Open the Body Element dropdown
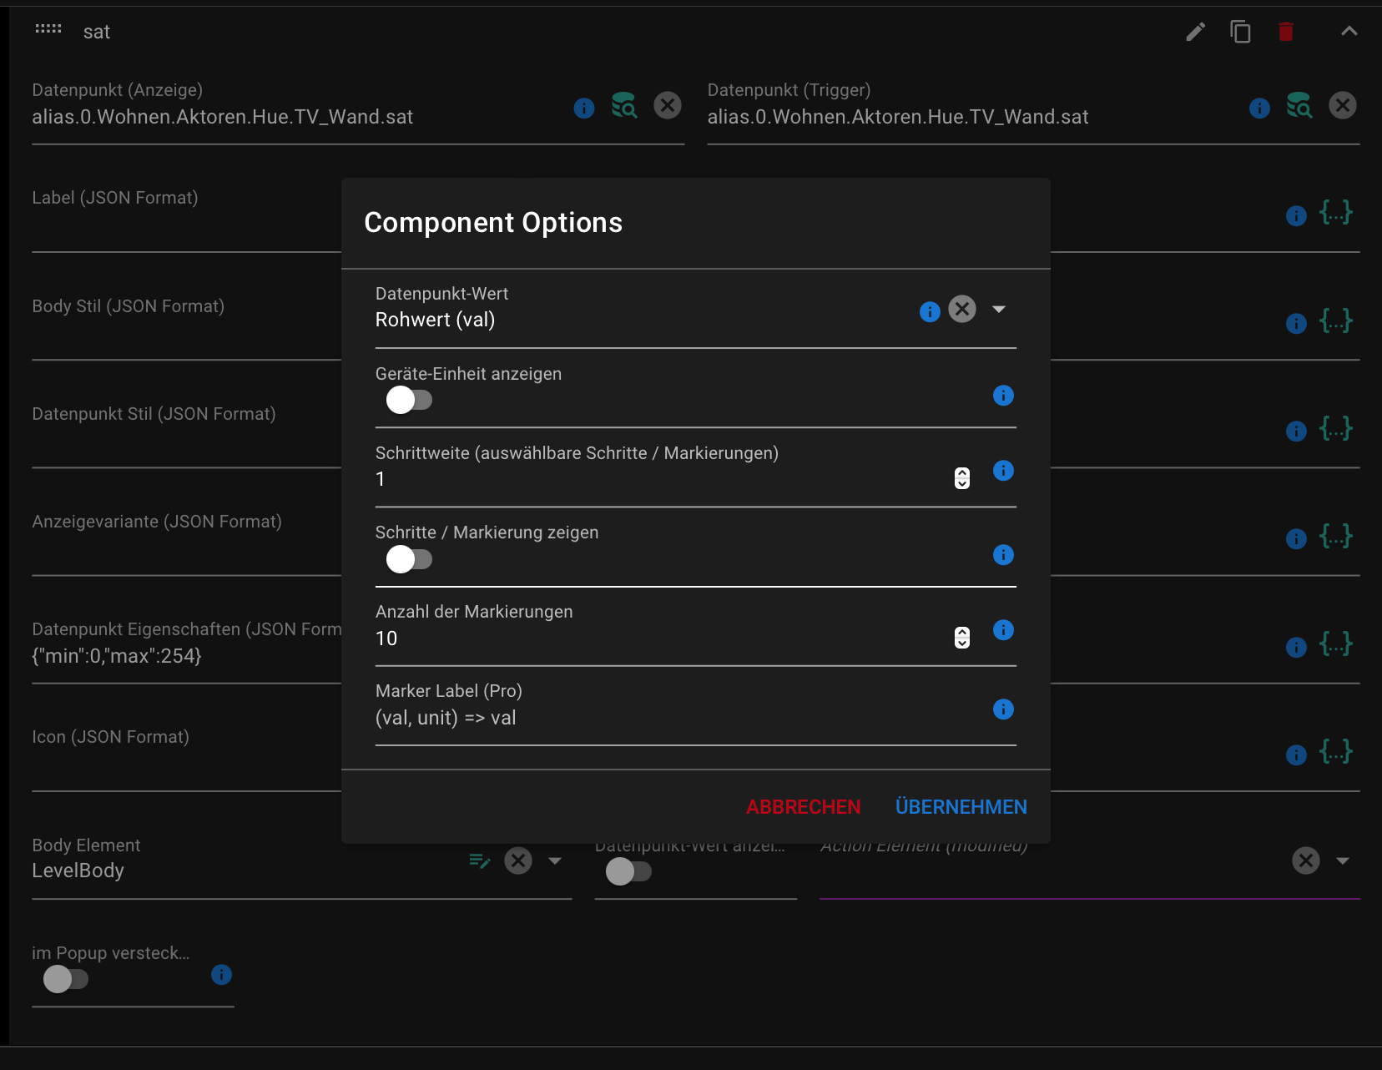 coord(555,861)
